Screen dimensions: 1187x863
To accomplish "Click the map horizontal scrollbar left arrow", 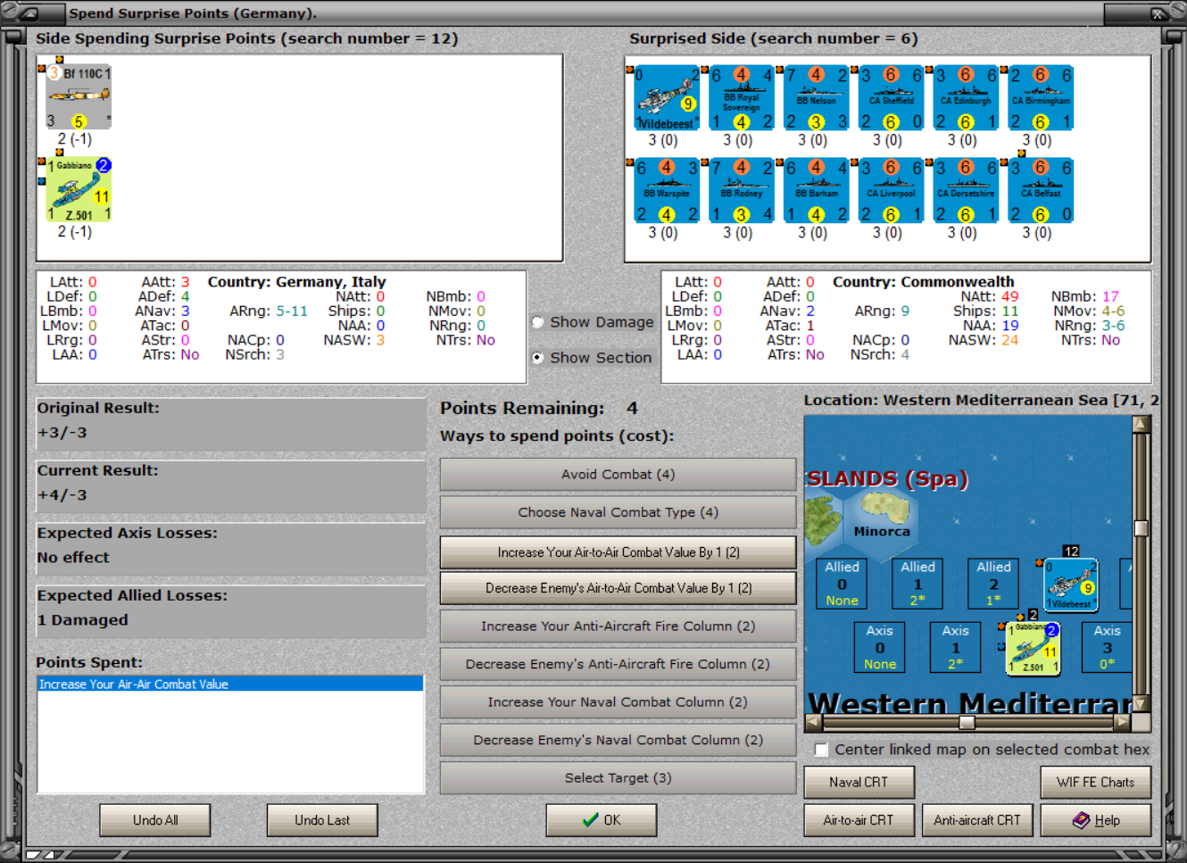I will click(x=813, y=721).
